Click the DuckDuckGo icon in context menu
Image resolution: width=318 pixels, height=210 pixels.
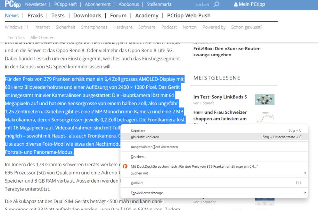coord(125,166)
